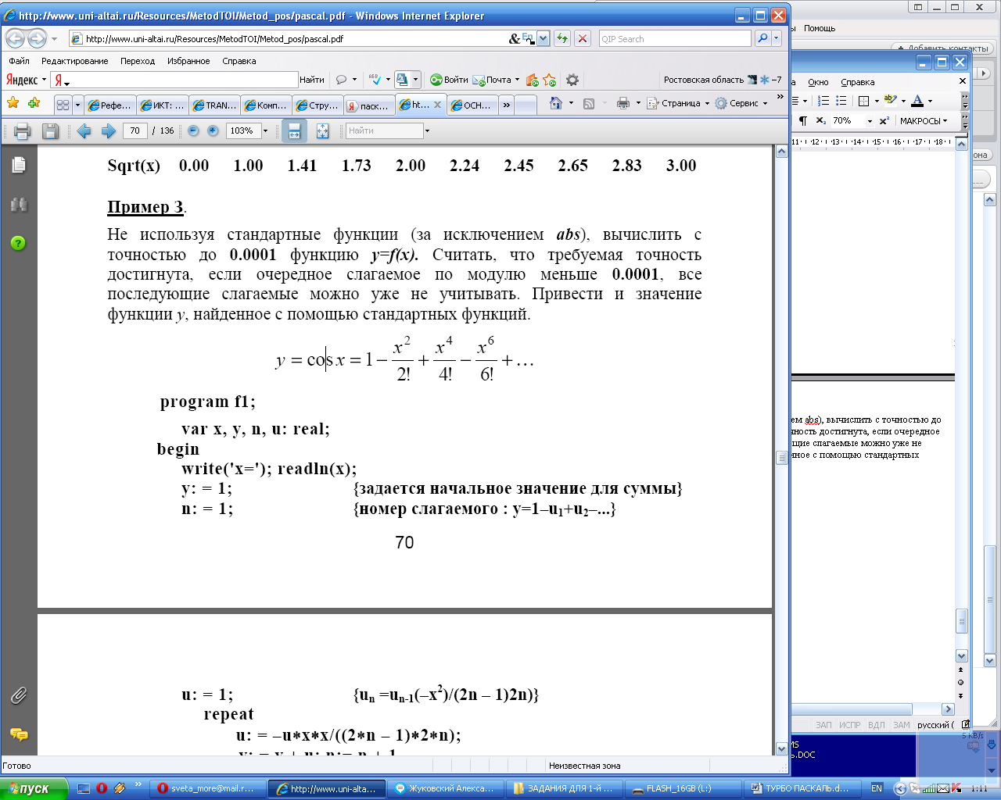Expand the PDF find box dropdown

[427, 131]
